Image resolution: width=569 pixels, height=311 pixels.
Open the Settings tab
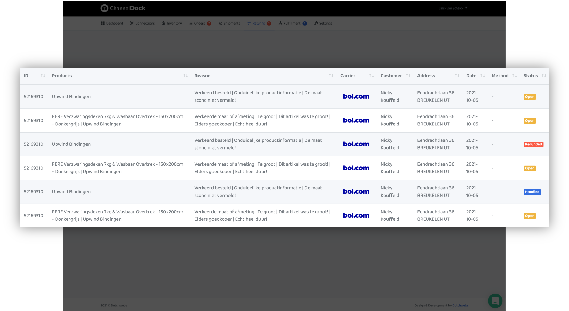coord(323,24)
